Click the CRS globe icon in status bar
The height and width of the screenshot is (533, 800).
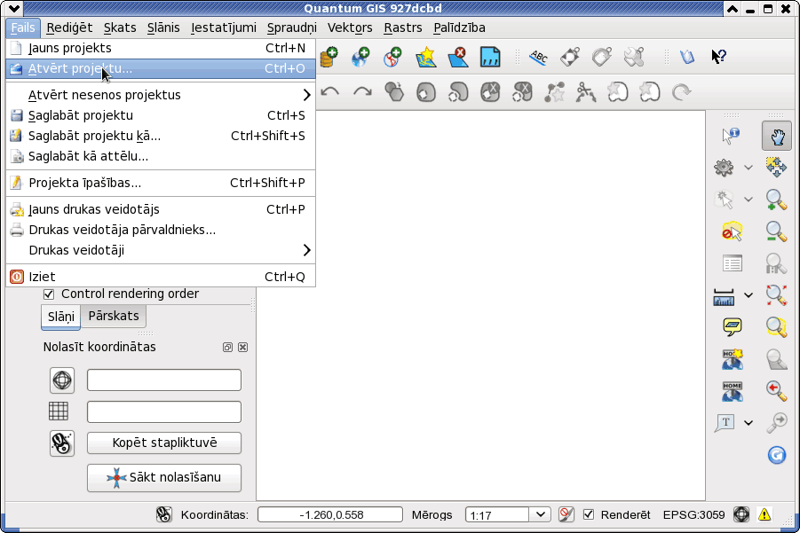741,514
